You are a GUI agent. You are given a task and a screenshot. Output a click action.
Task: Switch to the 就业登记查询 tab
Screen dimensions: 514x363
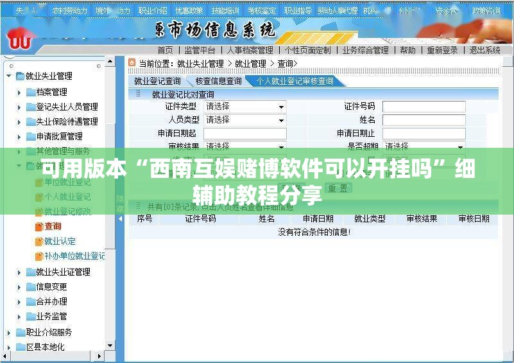[157, 81]
